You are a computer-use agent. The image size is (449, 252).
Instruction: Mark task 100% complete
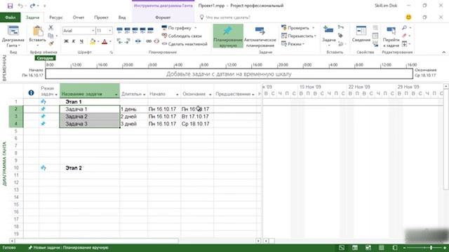click(150, 29)
